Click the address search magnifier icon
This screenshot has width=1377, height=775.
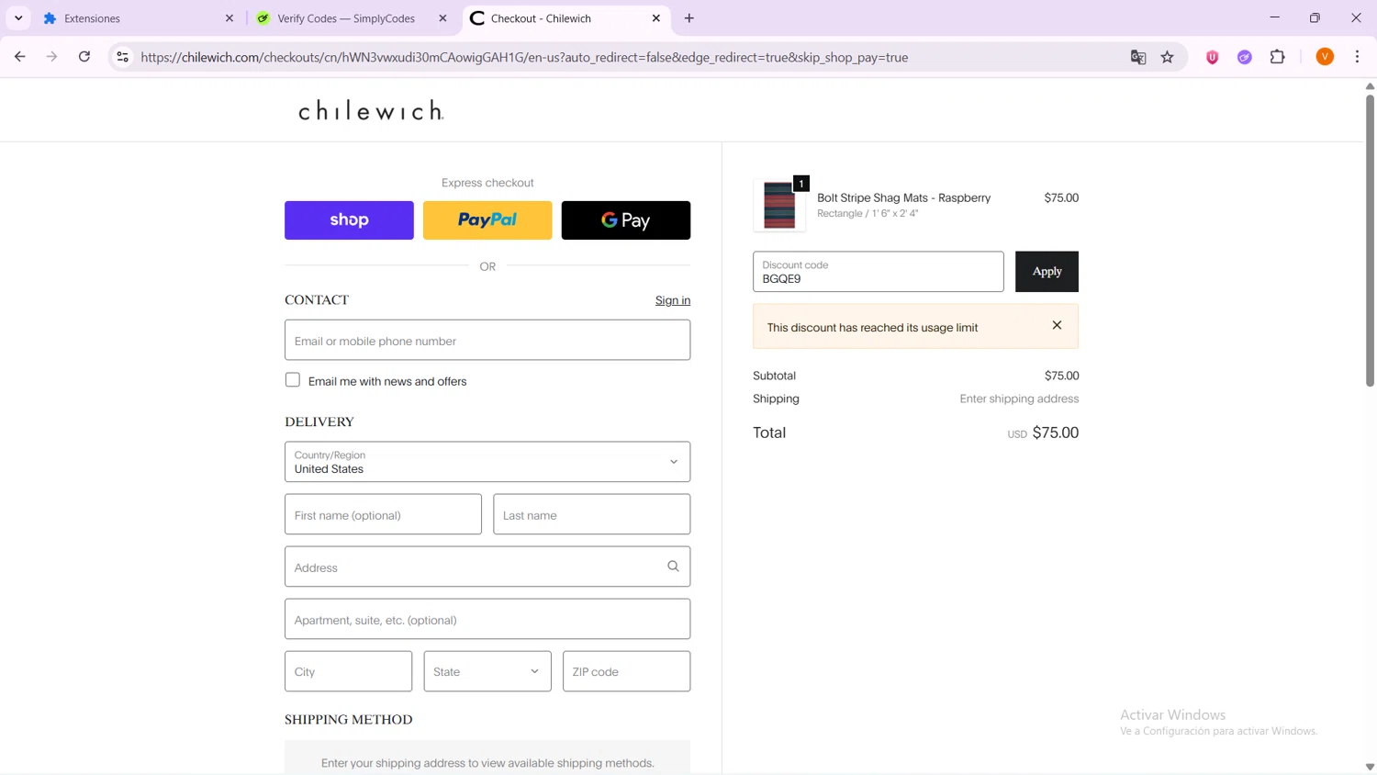point(673,567)
